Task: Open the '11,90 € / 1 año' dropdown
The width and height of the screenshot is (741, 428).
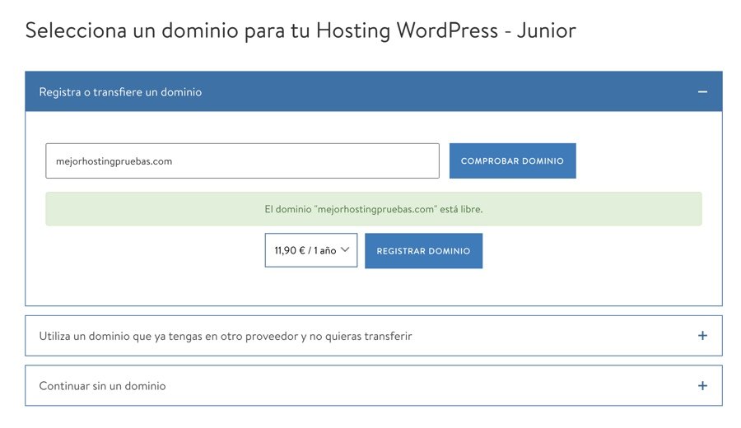Action: pos(311,250)
